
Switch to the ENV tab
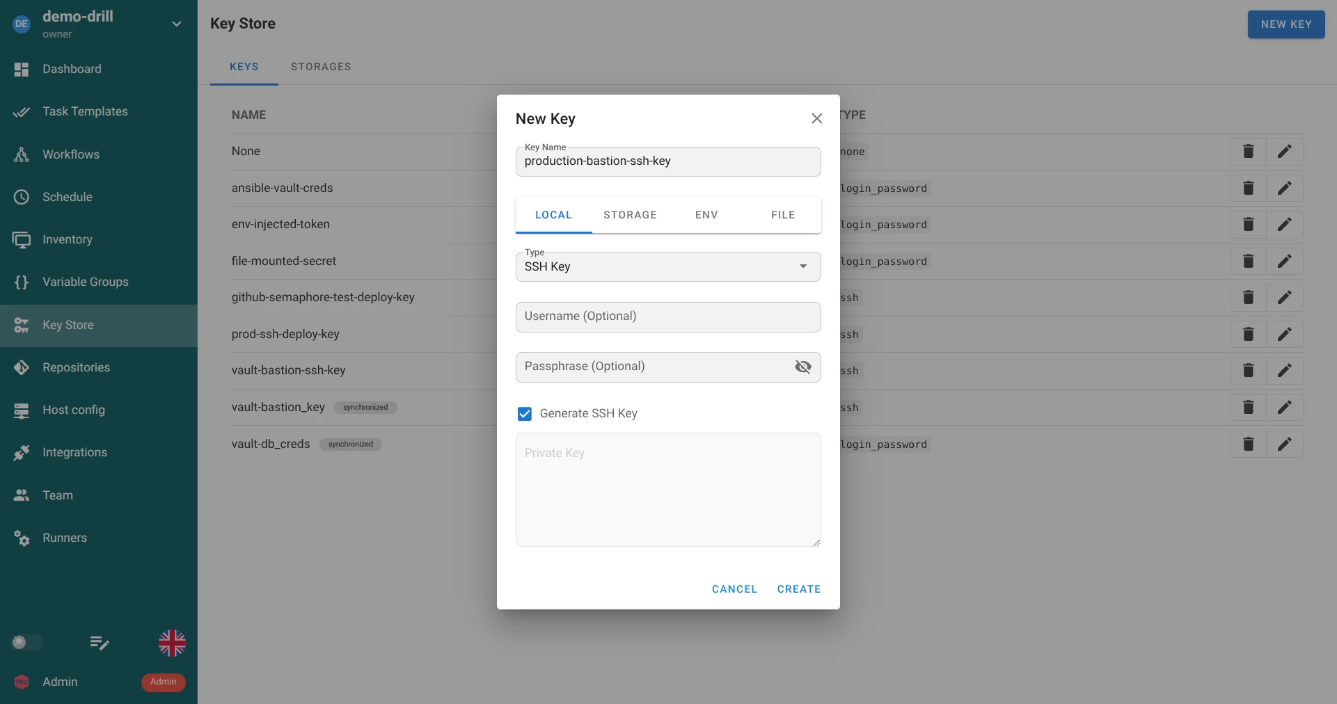[x=706, y=215]
